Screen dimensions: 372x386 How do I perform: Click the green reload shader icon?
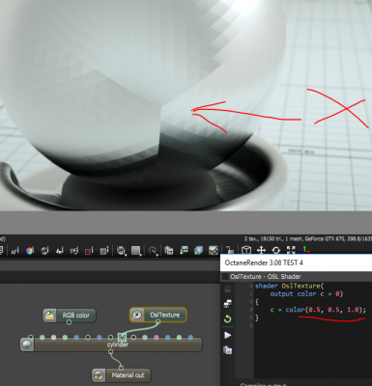point(227,318)
